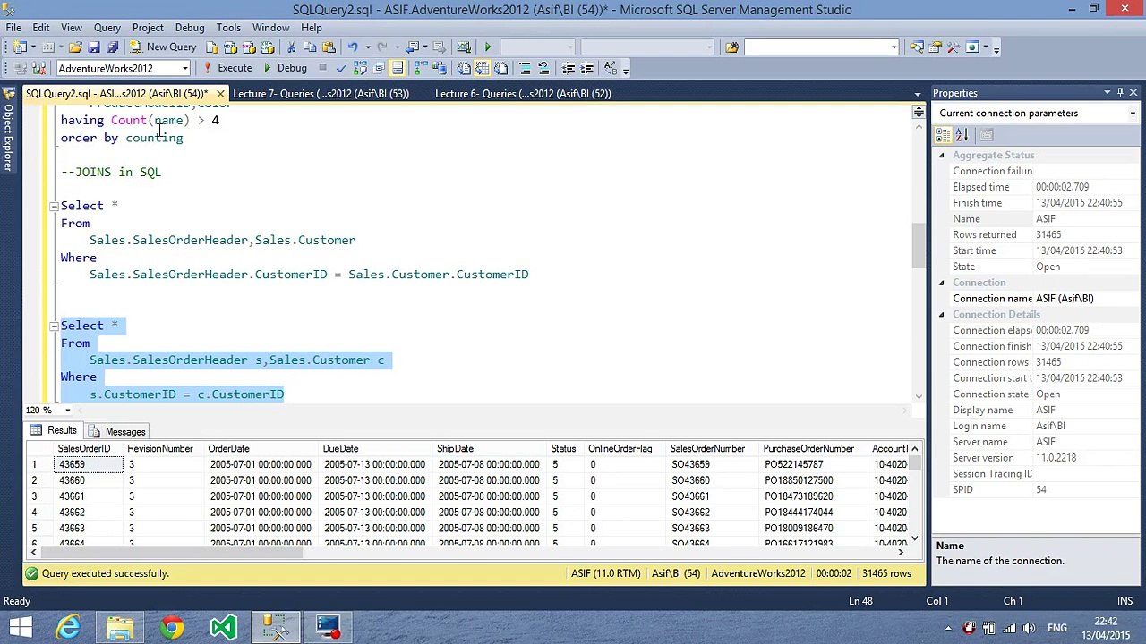Toggle Results to File icon
Image resolution: width=1146 pixels, height=644 pixels.
click(500, 68)
